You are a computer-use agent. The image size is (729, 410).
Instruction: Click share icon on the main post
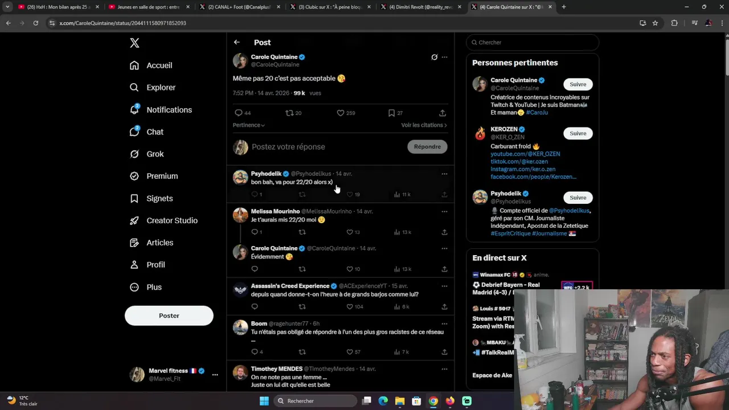(443, 113)
